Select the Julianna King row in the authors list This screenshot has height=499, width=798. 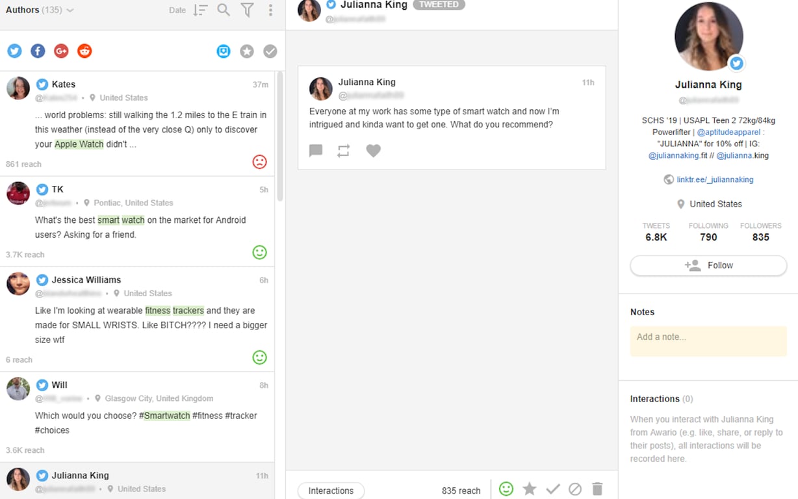click(137, 481)
